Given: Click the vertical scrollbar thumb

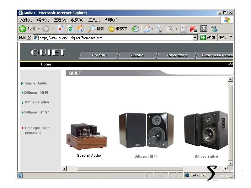Looking at the screenshot, I should click(x=231, y=123).
